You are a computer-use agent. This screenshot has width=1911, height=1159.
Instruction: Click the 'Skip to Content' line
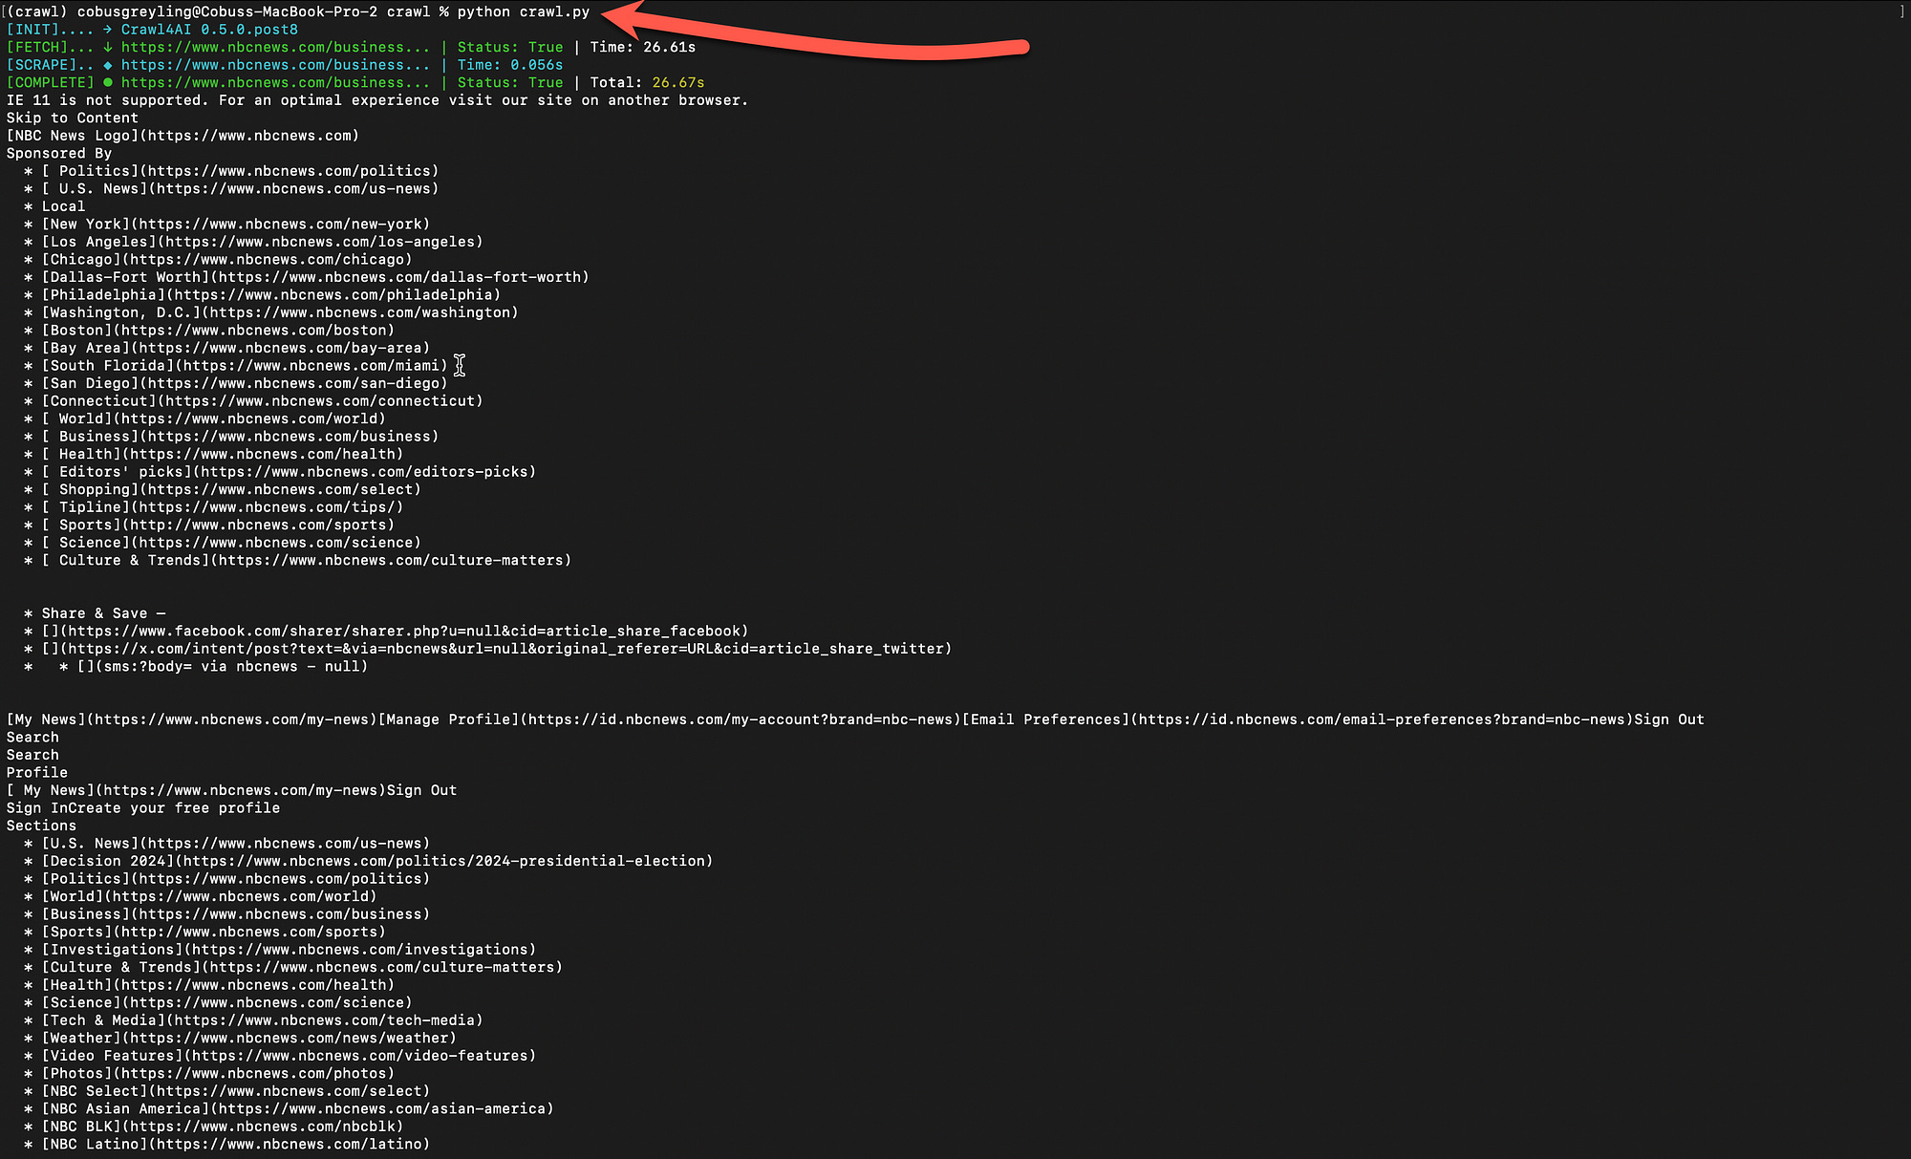tap(73, 118)
